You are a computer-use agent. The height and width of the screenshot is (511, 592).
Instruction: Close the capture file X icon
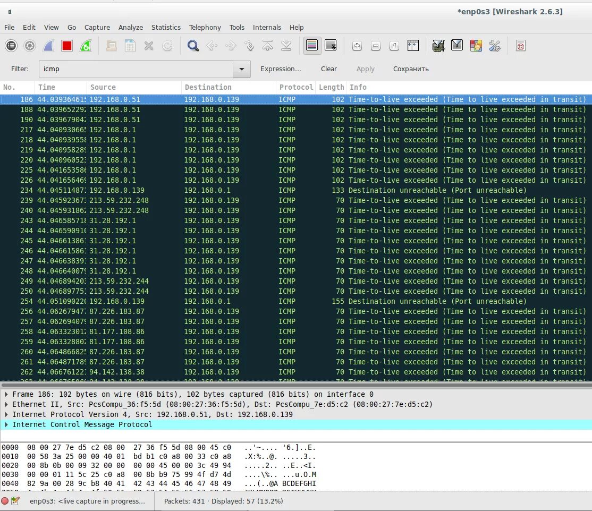tap(149, 46)
